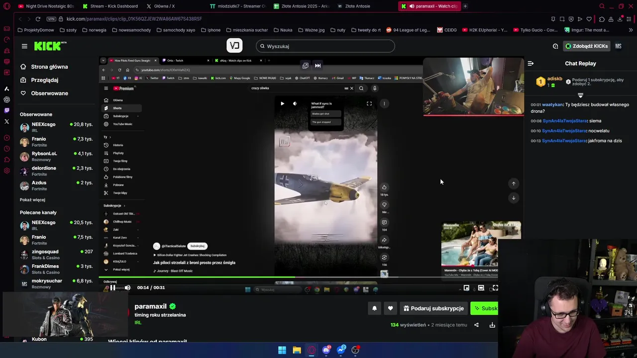This screenshot has width=637, height=358.
Task: Enable picture-in-picture on clip player
Action: click(x=466, y=287)
